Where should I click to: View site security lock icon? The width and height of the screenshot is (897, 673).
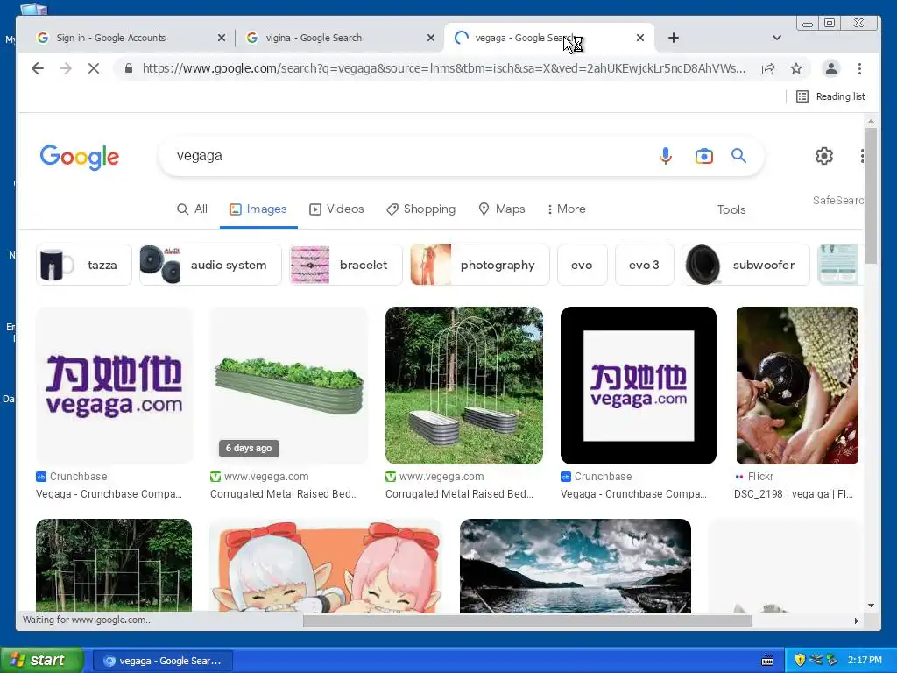(x=129, y=68)
